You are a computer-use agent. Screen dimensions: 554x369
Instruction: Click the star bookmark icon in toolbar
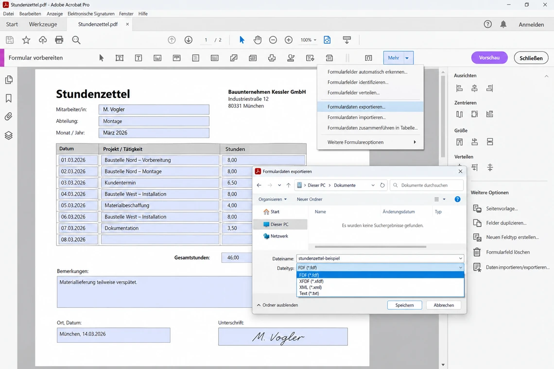click(x=26, y=40)
